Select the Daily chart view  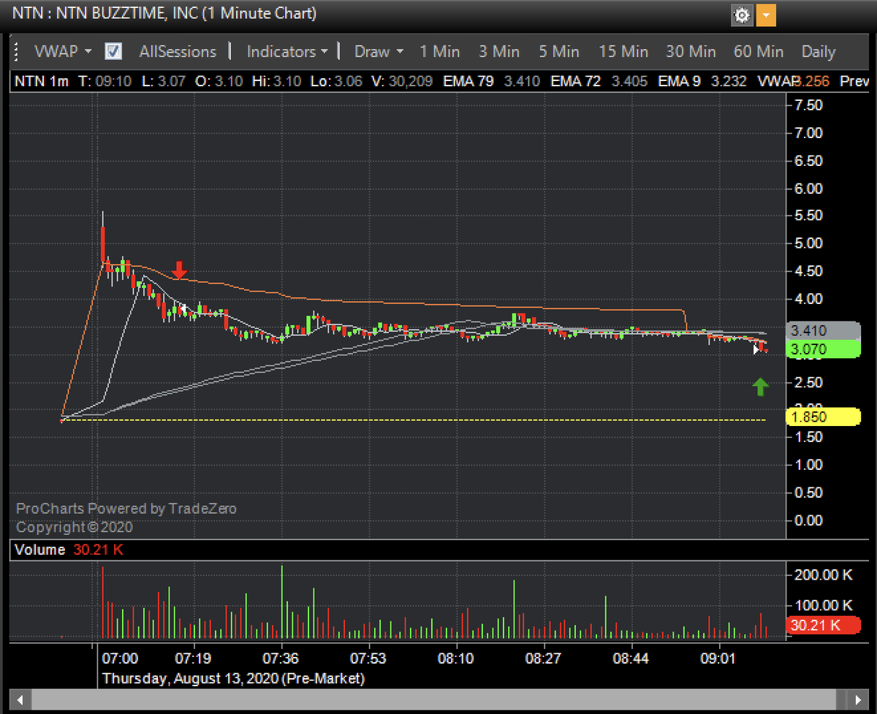point(818,51)
